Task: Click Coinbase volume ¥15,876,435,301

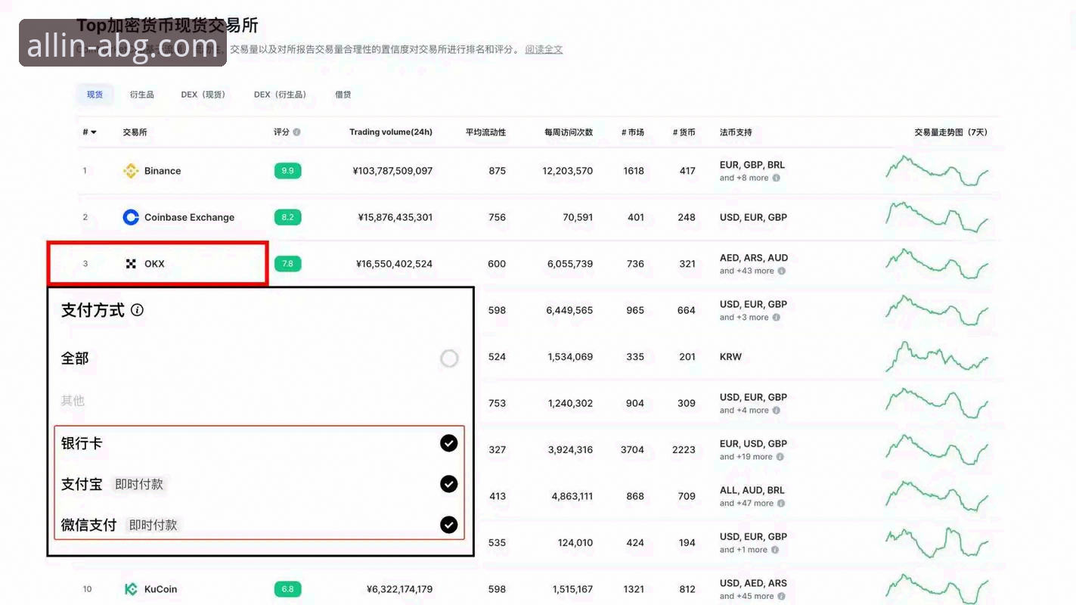Action: click(395, 217)
